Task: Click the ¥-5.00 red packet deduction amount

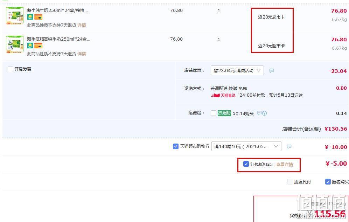Action: coord(336,164)
